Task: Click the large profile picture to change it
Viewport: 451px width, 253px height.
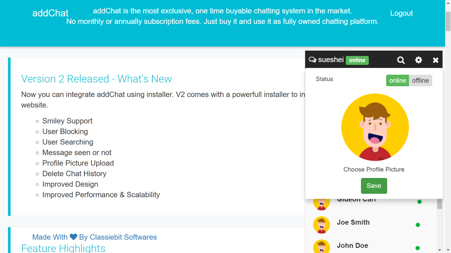Action: pyautogui.click(x=375, y=127)
